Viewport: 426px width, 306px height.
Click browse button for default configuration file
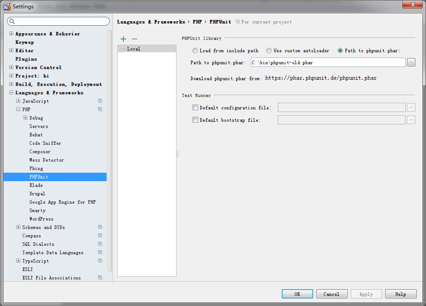pyautogui.click(x=411, y=107)
